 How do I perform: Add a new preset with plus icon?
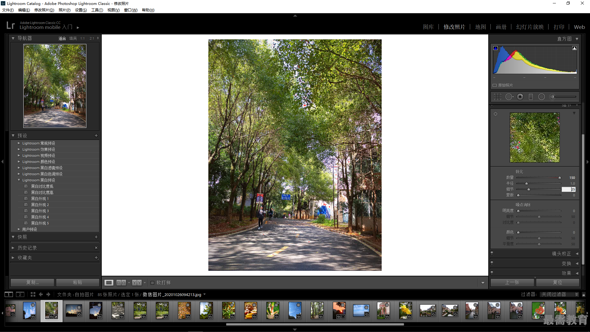(96, 136)
